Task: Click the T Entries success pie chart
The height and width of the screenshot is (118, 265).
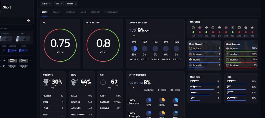Action: click(x=162, y=100)
